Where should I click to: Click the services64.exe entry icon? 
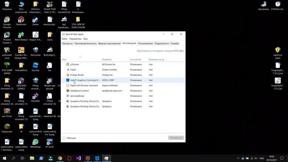(68, 96)
